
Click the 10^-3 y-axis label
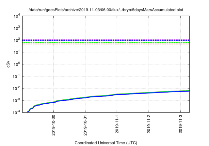coord(16,100)
